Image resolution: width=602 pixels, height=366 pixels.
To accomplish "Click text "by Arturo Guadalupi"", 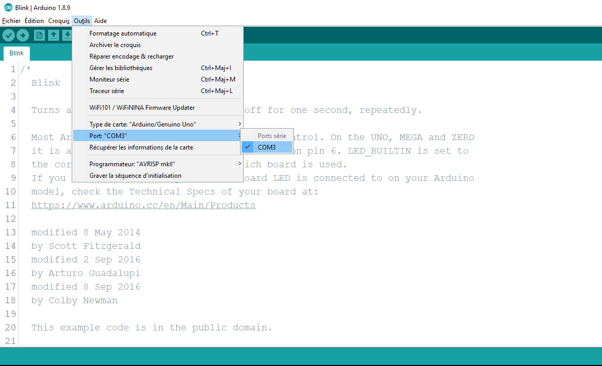I will pos(86,273).
